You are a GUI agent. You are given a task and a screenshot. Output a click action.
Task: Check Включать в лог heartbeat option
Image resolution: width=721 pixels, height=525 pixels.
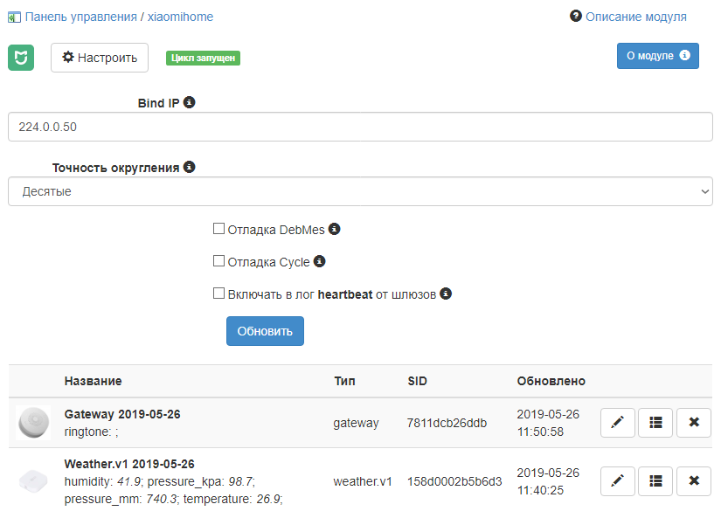[x=219, y=294]
